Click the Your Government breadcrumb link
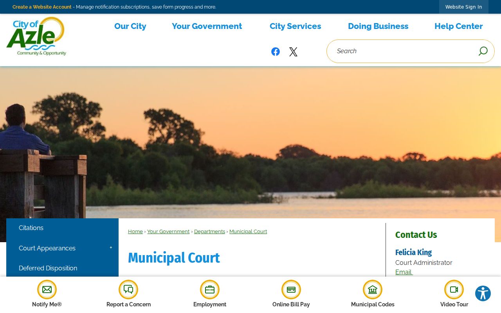Image resolution: width=501 pixels, height=313 pixels. click(x=168, y=232)
